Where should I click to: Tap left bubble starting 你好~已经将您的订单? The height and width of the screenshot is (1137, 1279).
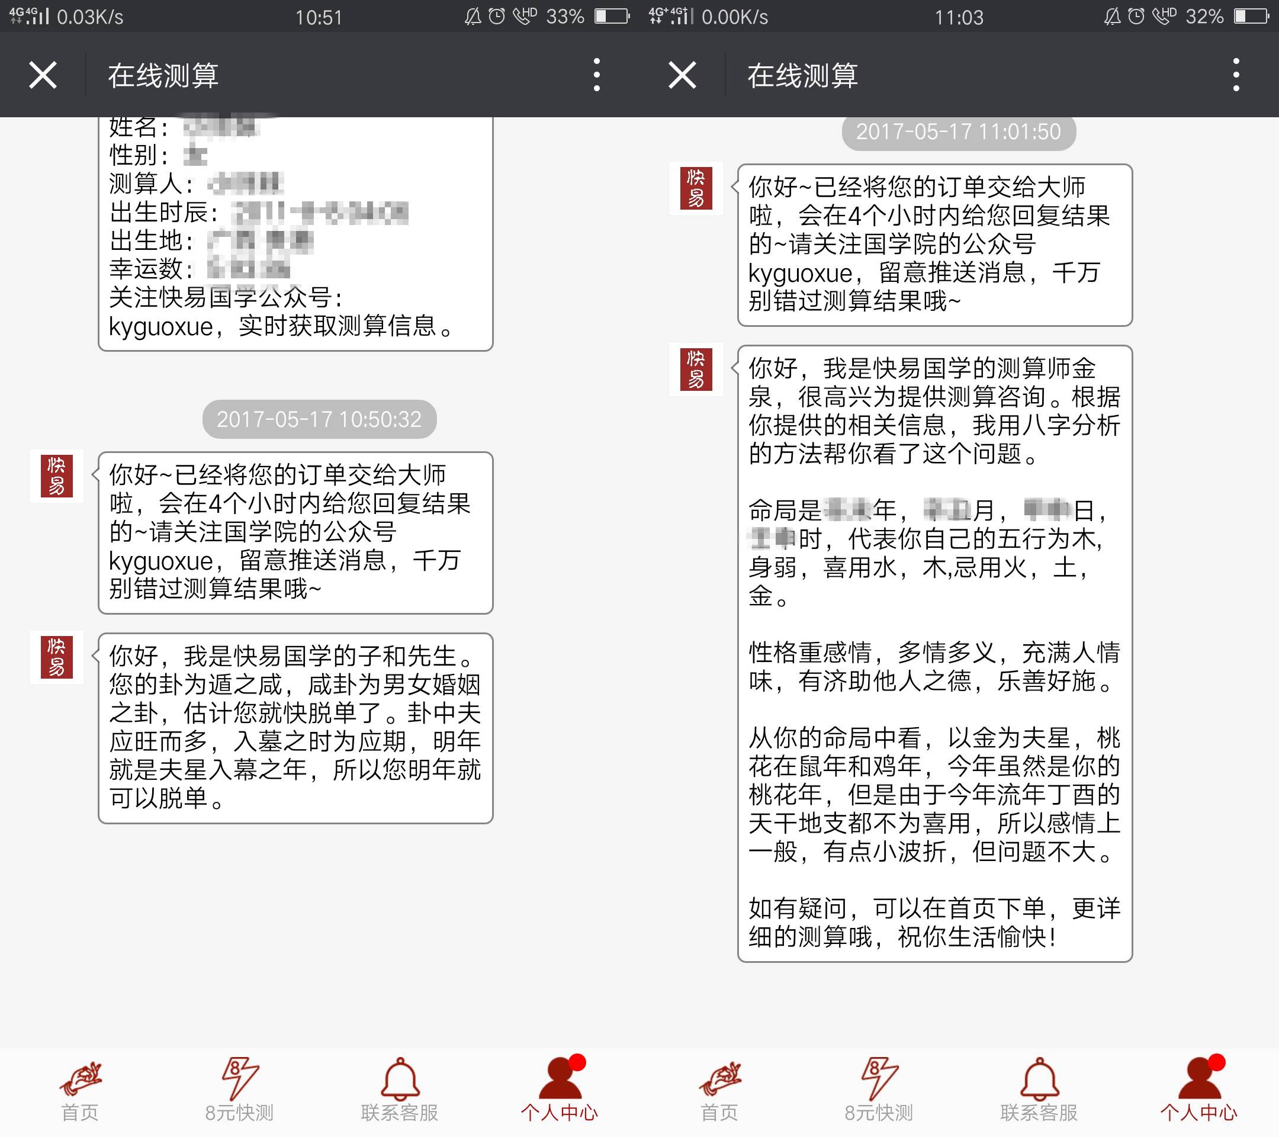295,532
